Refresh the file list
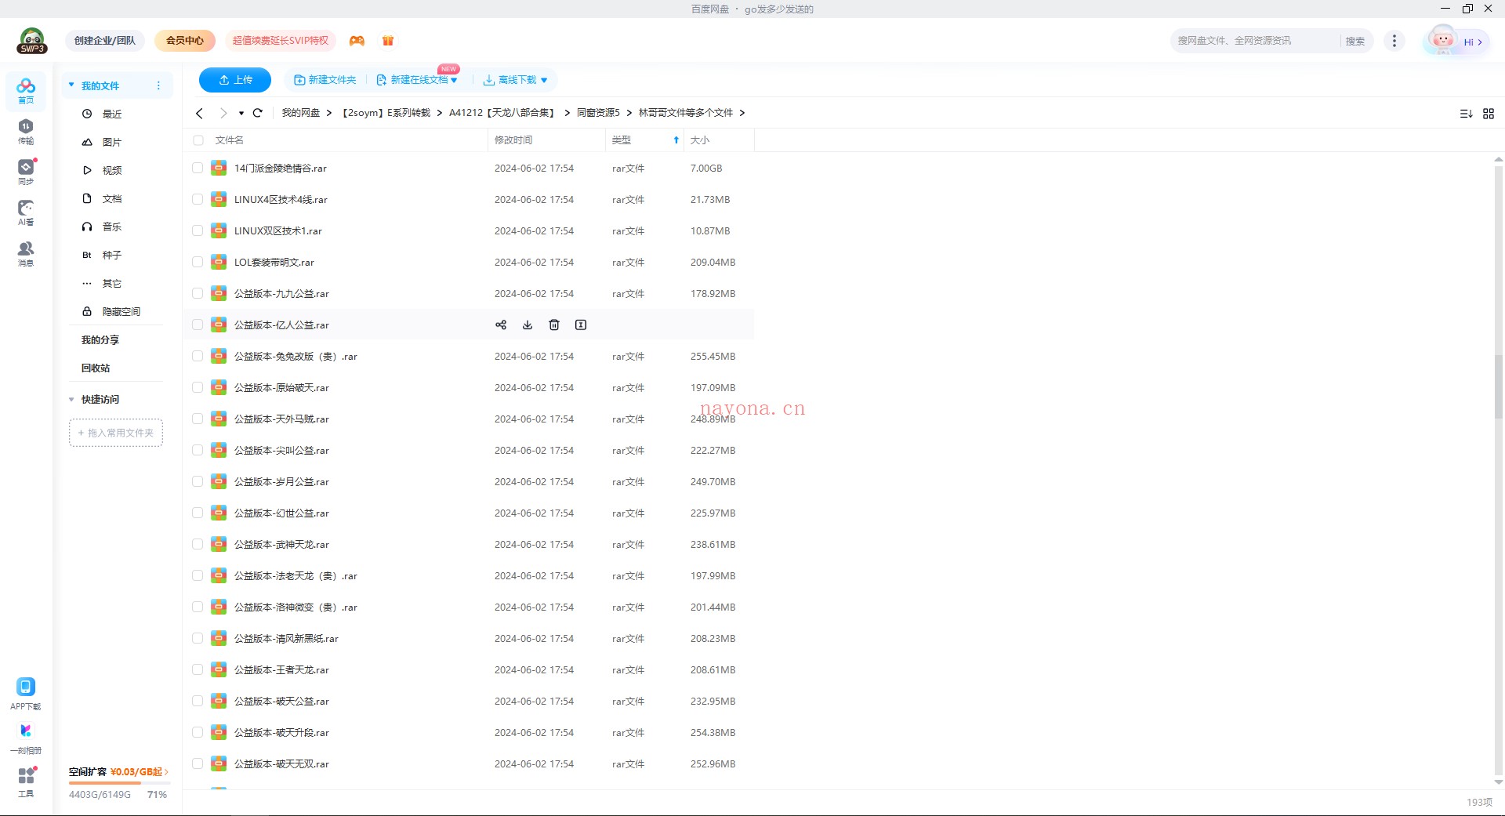Screen dimensions: 1505x816 point(257,113)
